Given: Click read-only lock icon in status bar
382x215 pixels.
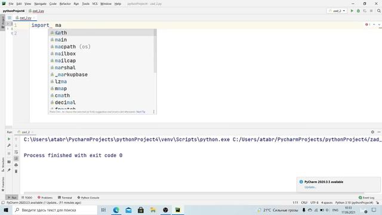Looking at the screenshot, I should (377, 202).
